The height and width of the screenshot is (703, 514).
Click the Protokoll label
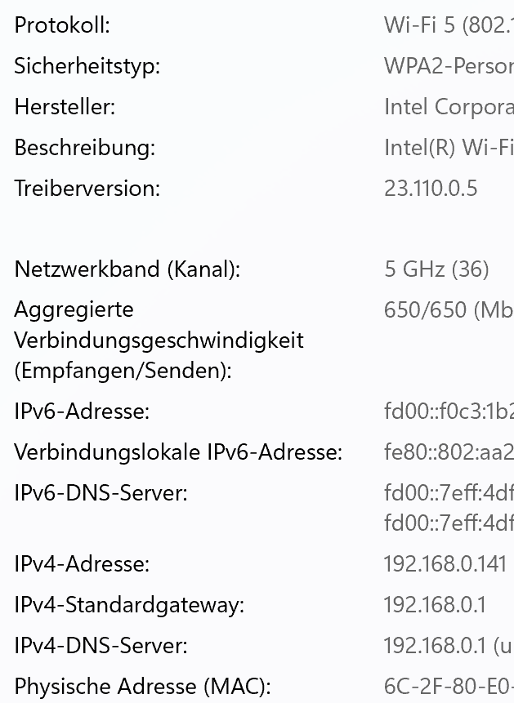62,25
